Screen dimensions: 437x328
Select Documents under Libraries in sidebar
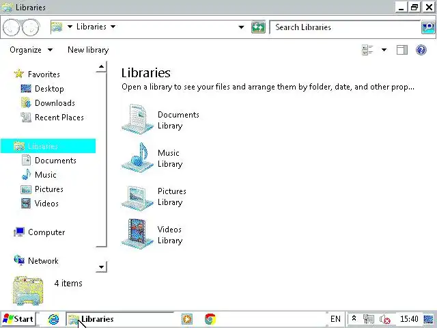click(48, 161)
